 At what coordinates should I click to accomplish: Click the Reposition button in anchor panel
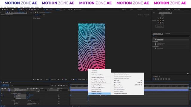[160, 26]
